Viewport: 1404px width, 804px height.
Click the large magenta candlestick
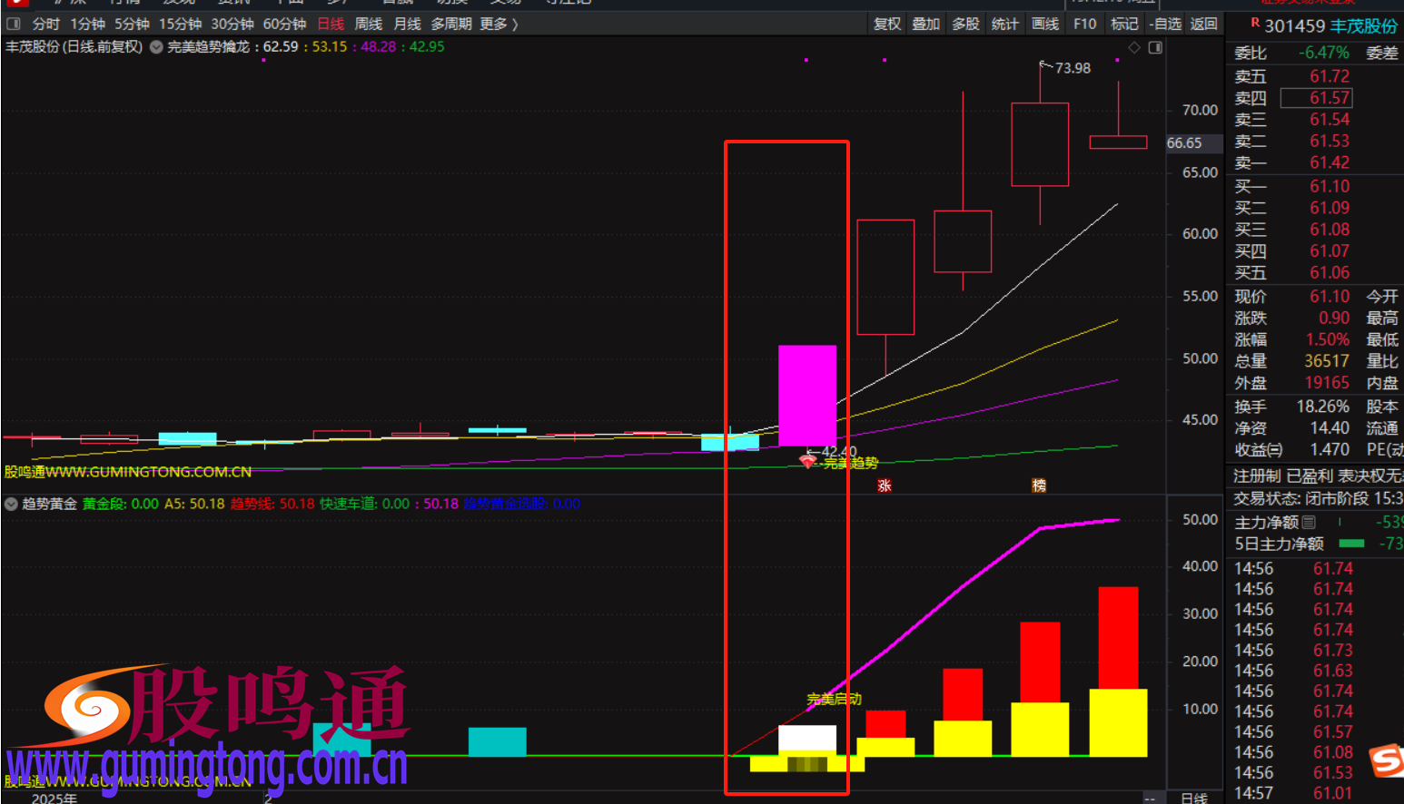(806, 395)
